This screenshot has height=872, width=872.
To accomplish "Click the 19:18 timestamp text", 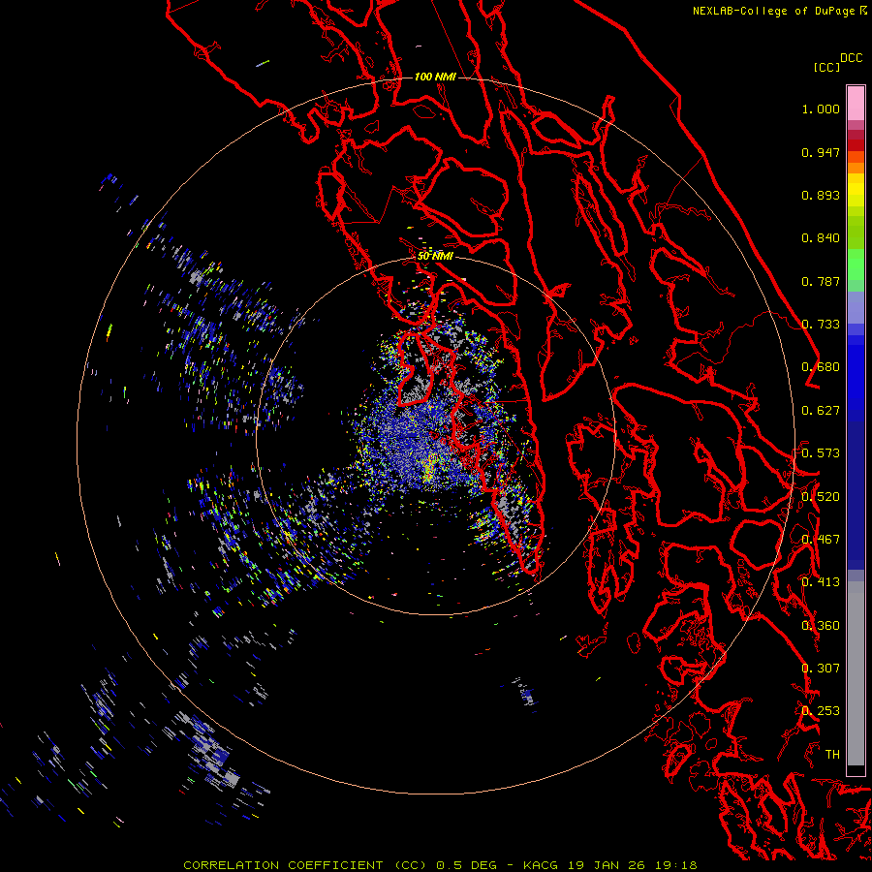I will [x=674, y=865].
